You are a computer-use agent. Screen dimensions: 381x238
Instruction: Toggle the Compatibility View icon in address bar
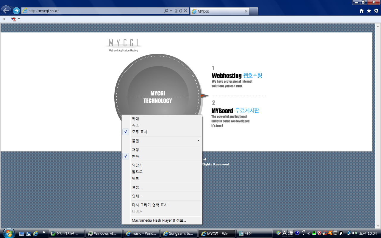pyautogui.click(x=176, y=11)
